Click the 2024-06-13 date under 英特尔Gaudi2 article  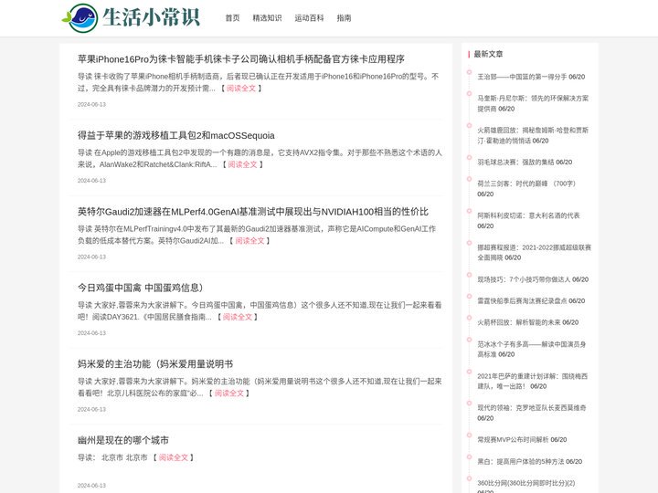pyautogui.click(x=91, y=257)
